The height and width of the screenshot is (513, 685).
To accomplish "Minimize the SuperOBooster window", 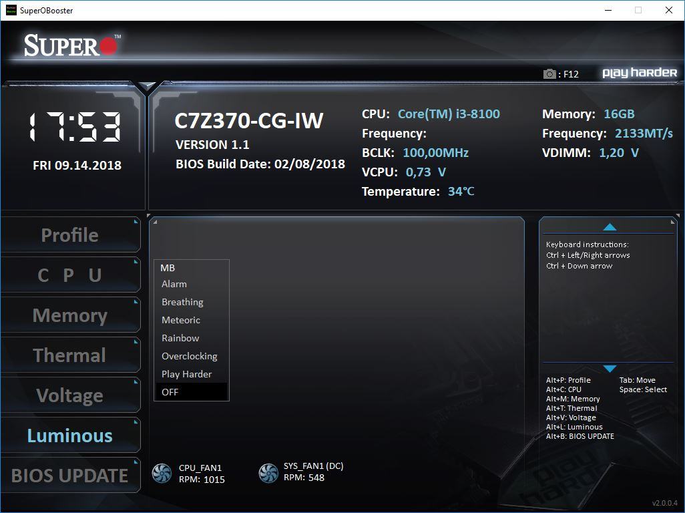I will [608, 10].
